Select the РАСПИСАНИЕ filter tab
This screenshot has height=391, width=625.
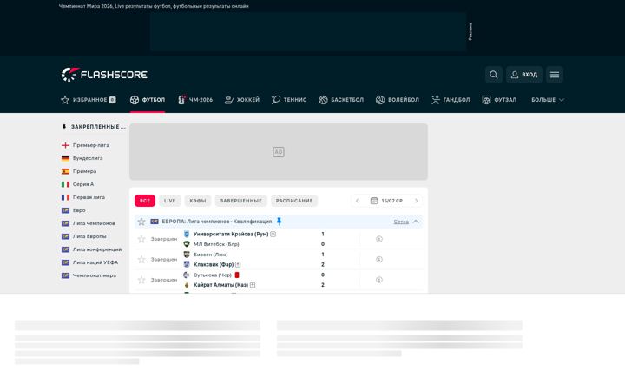click(294, 201)
